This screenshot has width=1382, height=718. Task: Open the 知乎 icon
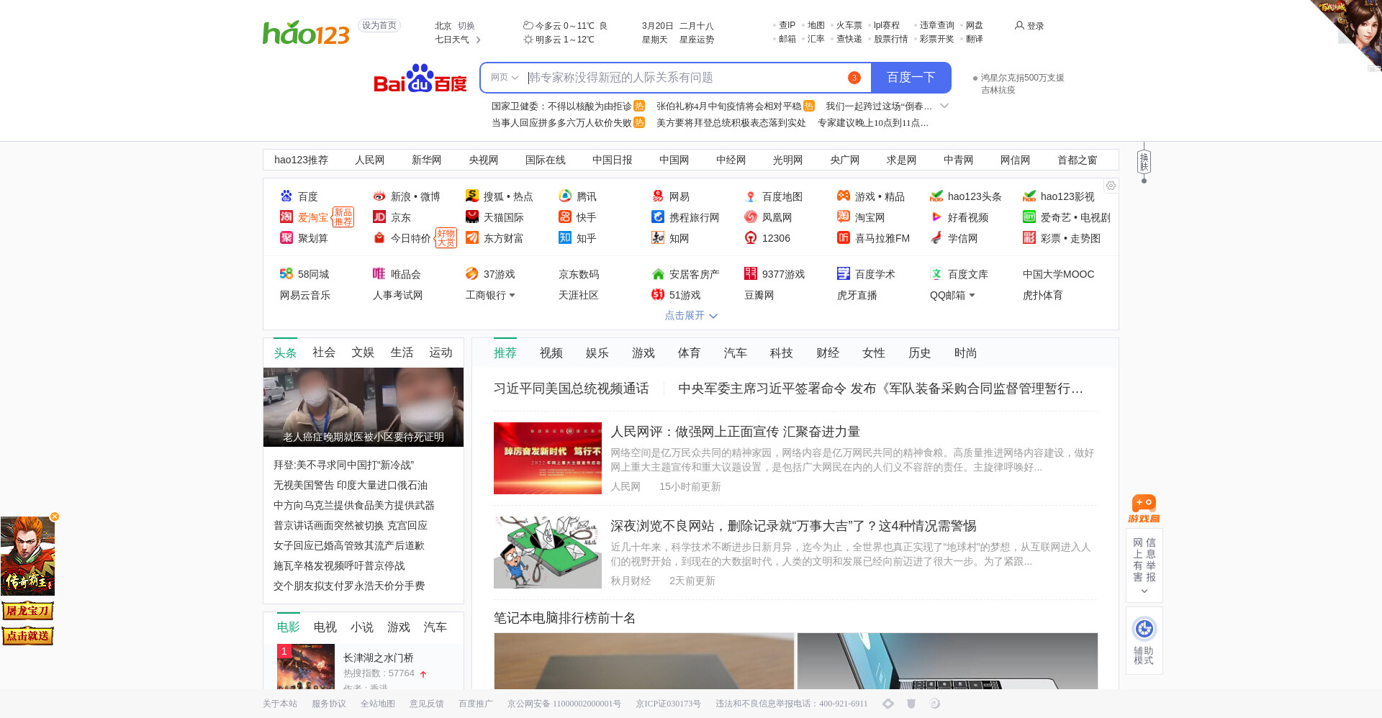coord(565,238)
